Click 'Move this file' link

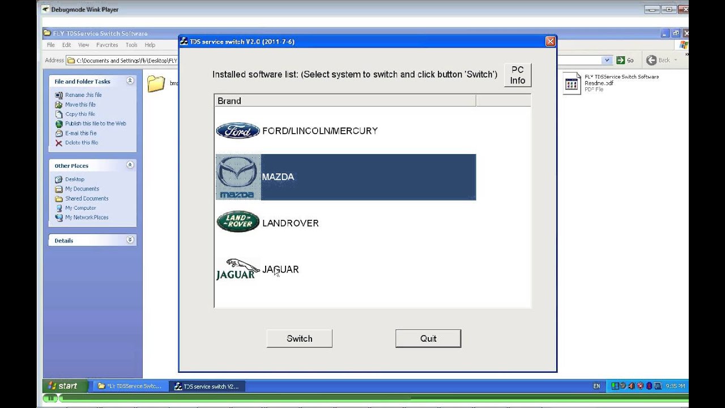point(80,105)
